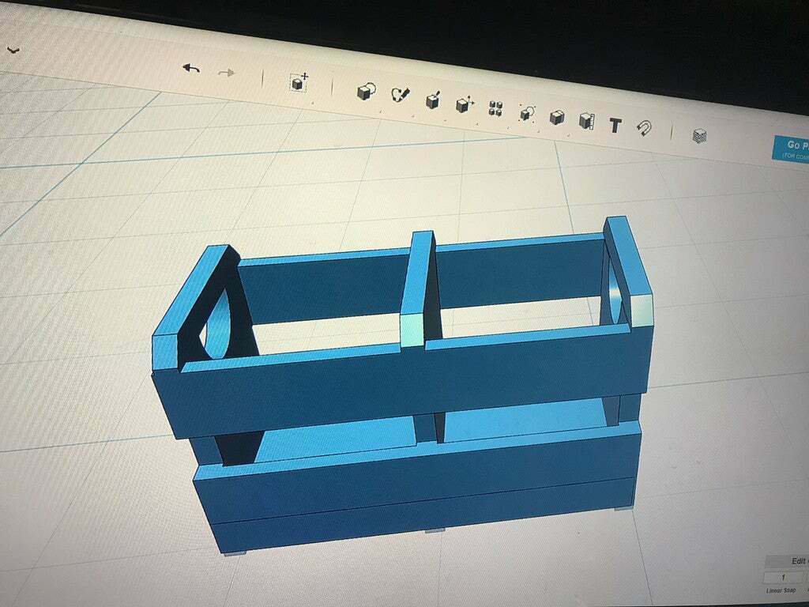Open the Pattern four-cubes tool

coord(495,108)
